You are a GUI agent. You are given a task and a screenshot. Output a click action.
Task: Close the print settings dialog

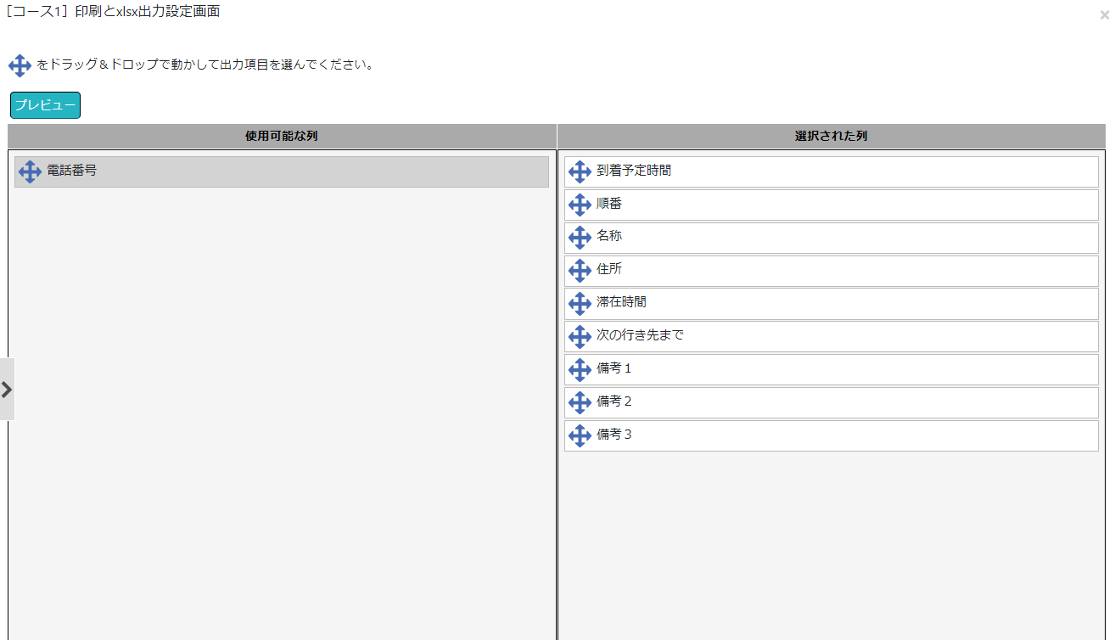[x=1103, y=14]
